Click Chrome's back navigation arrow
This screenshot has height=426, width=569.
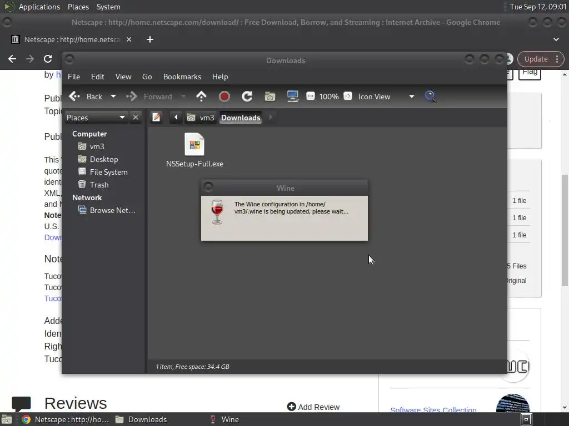pos(12,59)
